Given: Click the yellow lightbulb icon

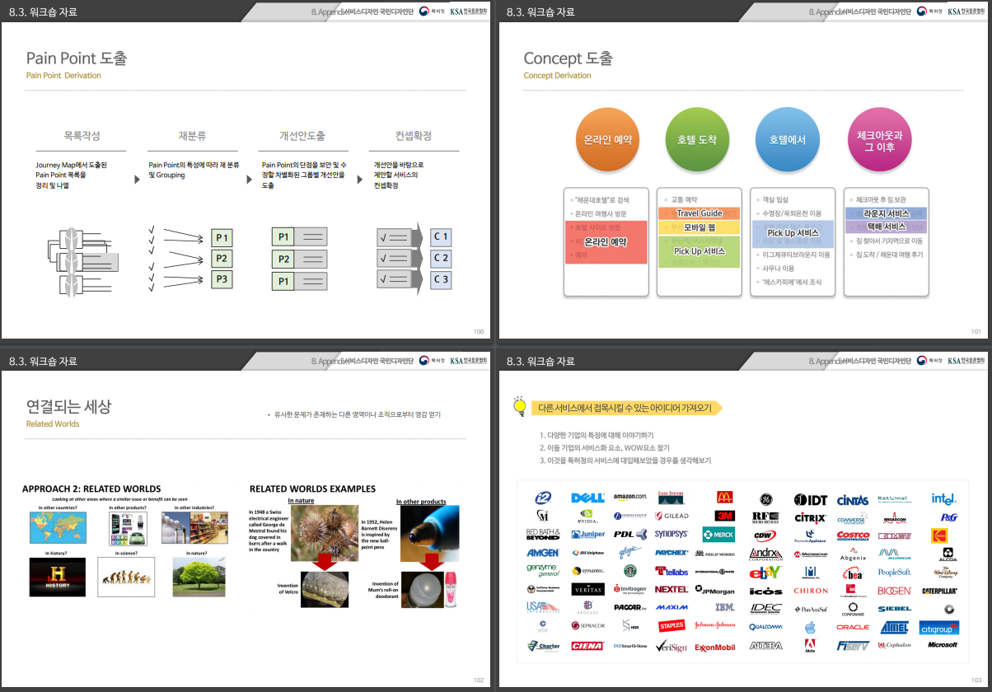Looking at the screenshot, I should pos(520,406).
